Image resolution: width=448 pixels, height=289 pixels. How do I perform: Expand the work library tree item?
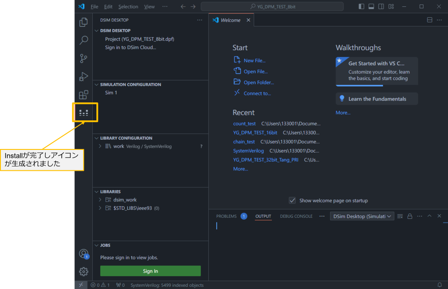click(x=100, y=146)
